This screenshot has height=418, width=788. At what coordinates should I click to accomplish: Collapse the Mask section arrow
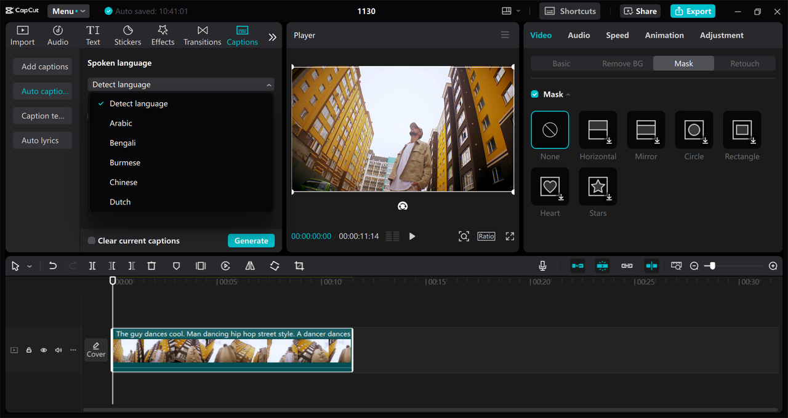pos(568,95)
